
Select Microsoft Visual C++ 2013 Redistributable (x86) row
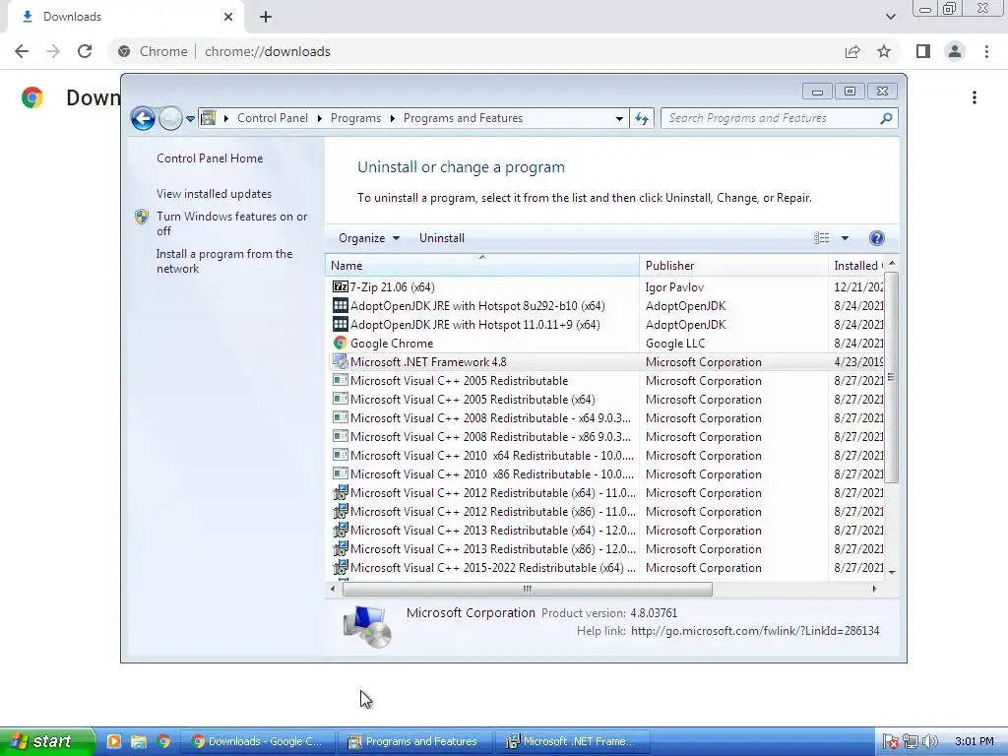pos(607,548)
